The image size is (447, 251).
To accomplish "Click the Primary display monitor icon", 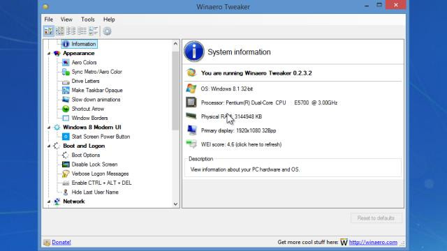I will (x=191, y=130).
